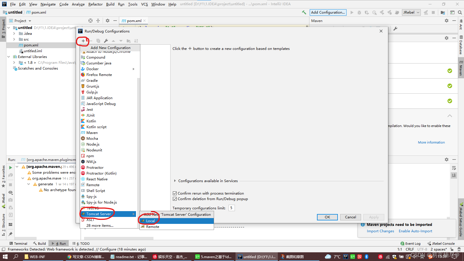Click the Run play icon in main toolbar
Screen dimensions: 464x261
coord(352,12)
